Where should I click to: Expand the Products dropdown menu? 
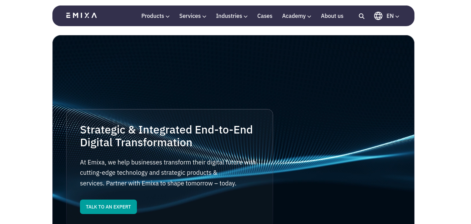[155, 16]
